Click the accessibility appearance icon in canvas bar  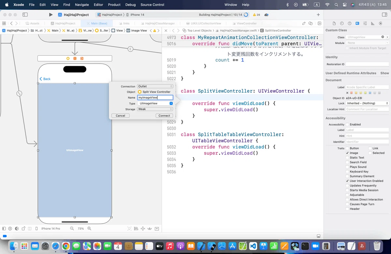(x=10, y=229)
